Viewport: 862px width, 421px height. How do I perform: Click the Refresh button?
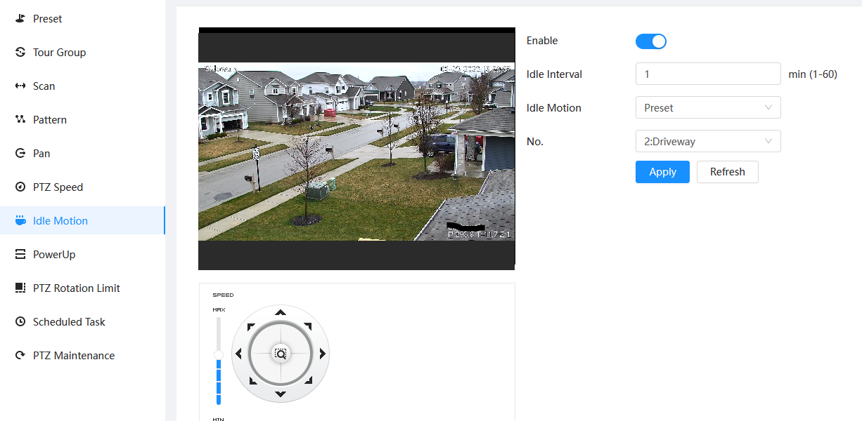point(727,172)
